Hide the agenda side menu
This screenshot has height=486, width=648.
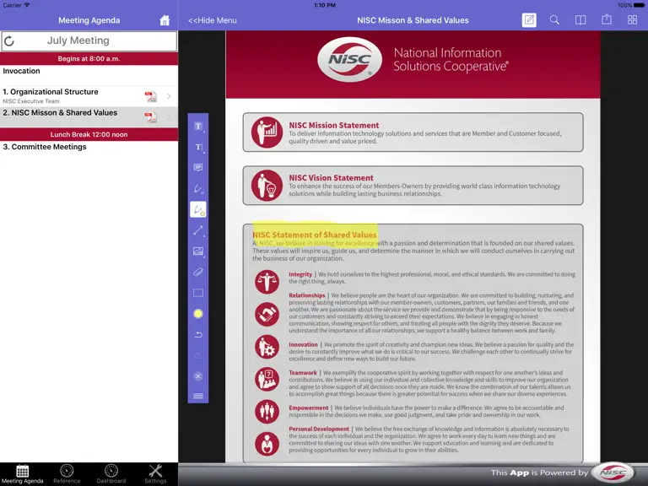213,20
